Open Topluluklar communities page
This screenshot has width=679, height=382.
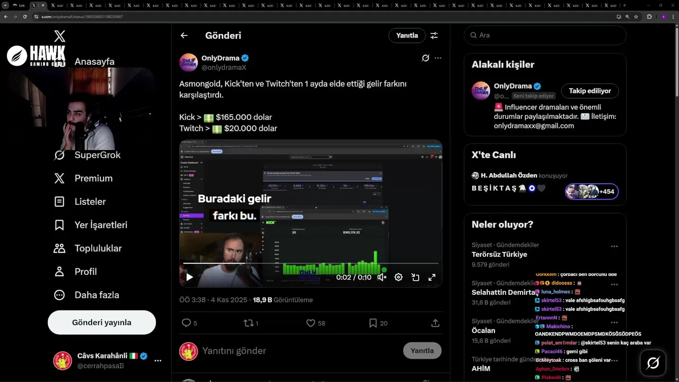(88, 248)
